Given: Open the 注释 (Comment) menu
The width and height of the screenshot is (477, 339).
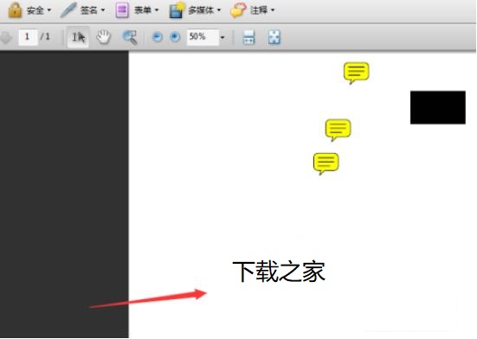Looking at the screenshot, I should pyautogui.click(x=253, y=10).
